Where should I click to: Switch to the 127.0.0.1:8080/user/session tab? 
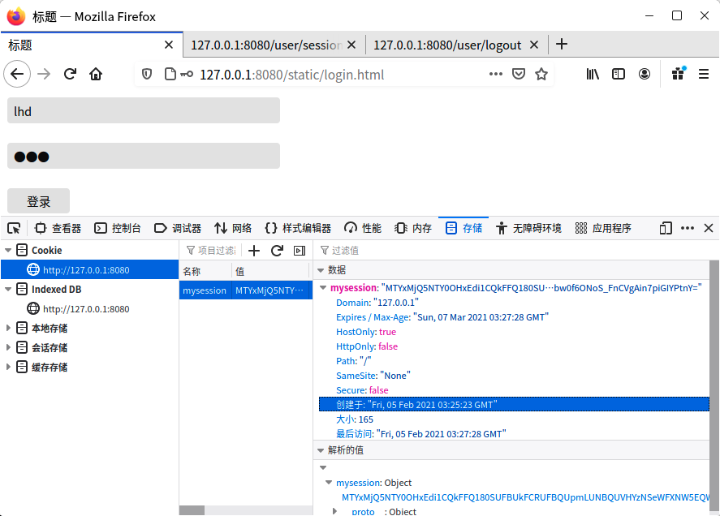pos(274,45)
